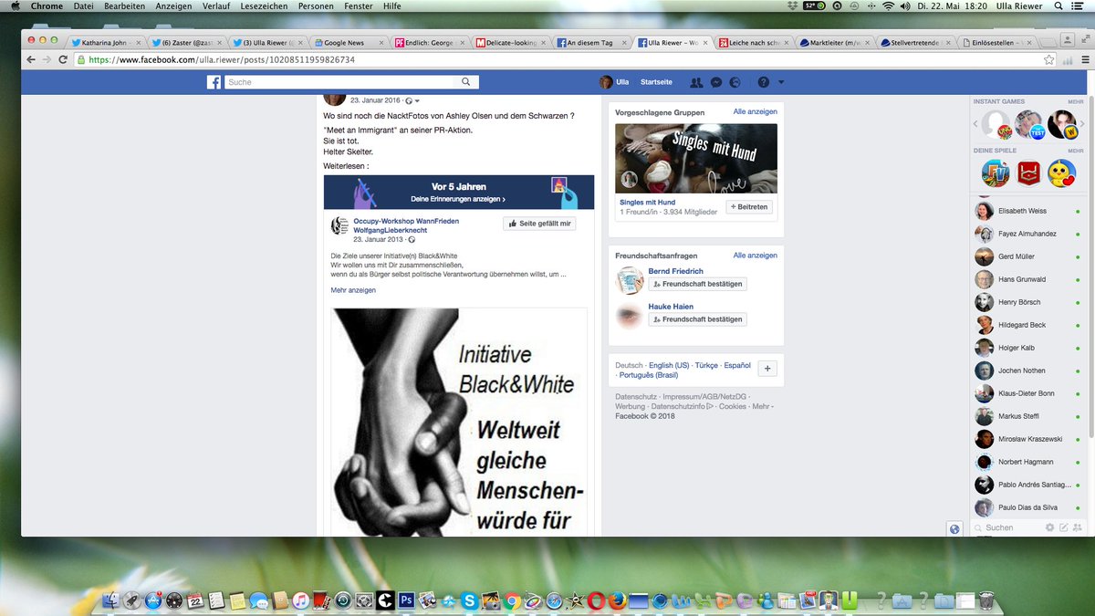Click the Facebook logo icon
This screenshot has height=616, width=1095.
coord(214,82)
